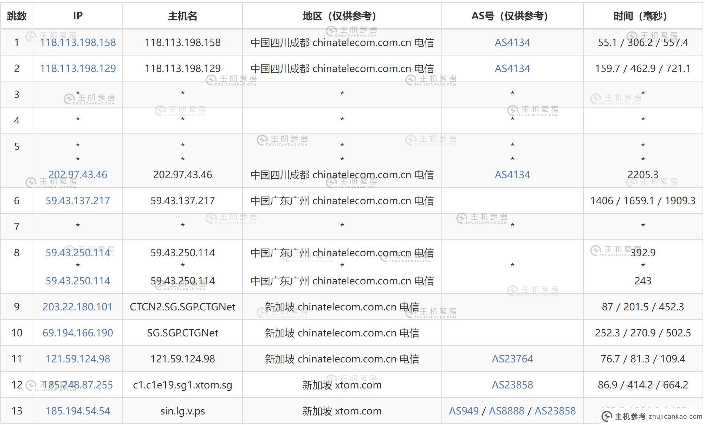Click the AS号（仅供参考） column header
Screen dimensions: 705x425
tap(512, 16)
